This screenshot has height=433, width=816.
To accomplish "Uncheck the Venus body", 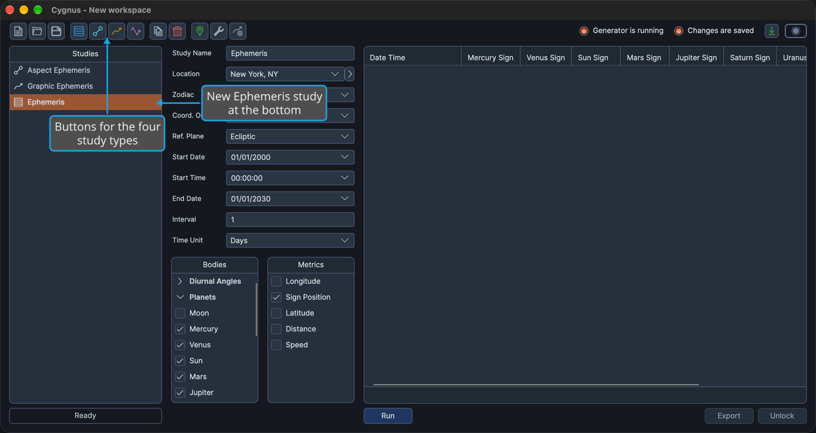I will coord(180,345).
